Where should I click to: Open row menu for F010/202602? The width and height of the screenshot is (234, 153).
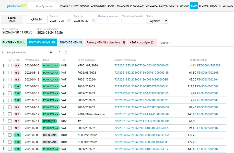pos(4,107)
